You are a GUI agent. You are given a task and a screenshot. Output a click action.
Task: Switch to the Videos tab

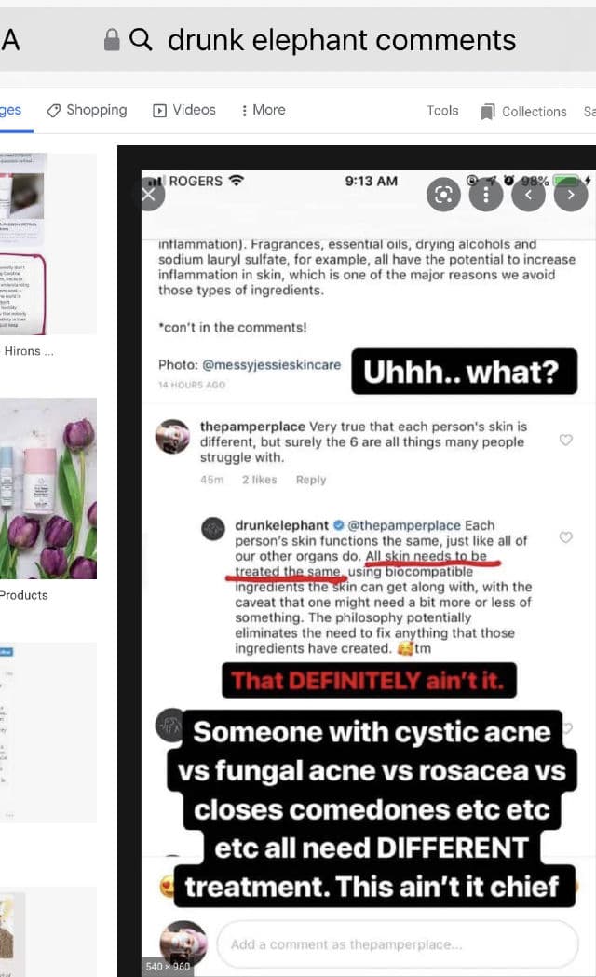(x=184, y=110)
